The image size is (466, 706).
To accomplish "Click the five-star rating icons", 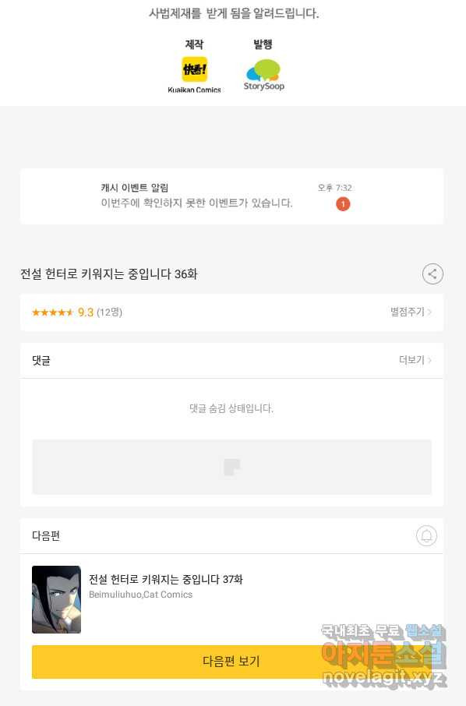I will pos(52,312).
